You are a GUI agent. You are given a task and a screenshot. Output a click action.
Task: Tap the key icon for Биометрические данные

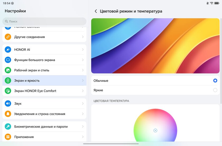pos(8,127)
